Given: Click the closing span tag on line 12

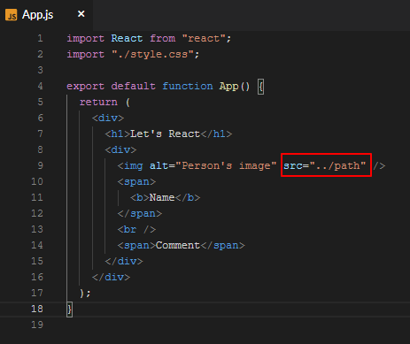Looking at the screenshot, I should coord(140,213).
